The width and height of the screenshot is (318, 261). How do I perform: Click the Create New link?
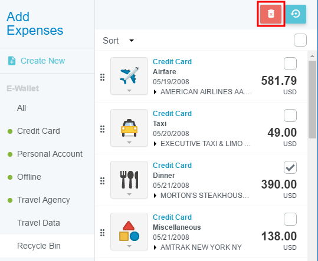[43, 61]
